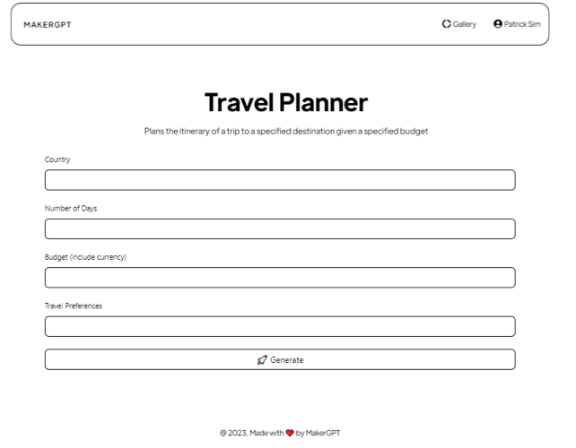Click the itinerary description subtitle text
This screenshot has height=448, width=576.
pos(286,132)
